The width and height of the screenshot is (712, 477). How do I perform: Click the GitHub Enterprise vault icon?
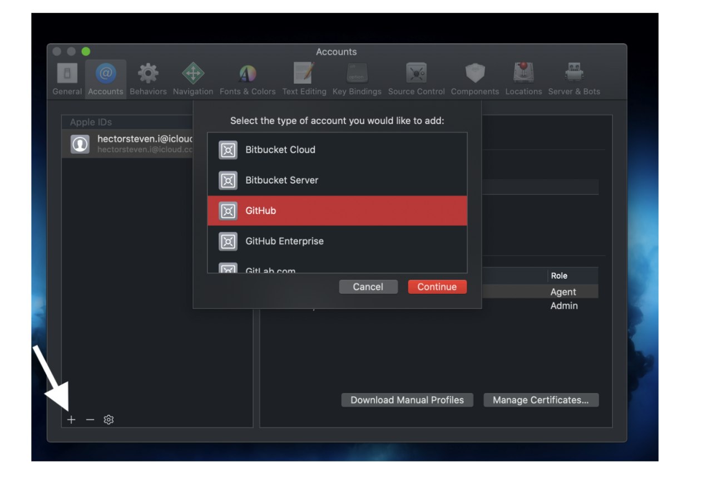point(228,241)
